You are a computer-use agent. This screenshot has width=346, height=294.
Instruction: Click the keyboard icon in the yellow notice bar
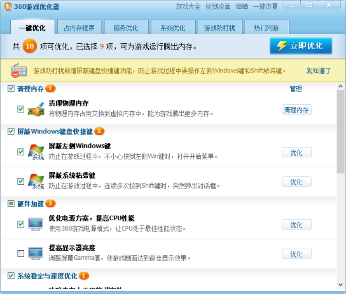point(19,71)
